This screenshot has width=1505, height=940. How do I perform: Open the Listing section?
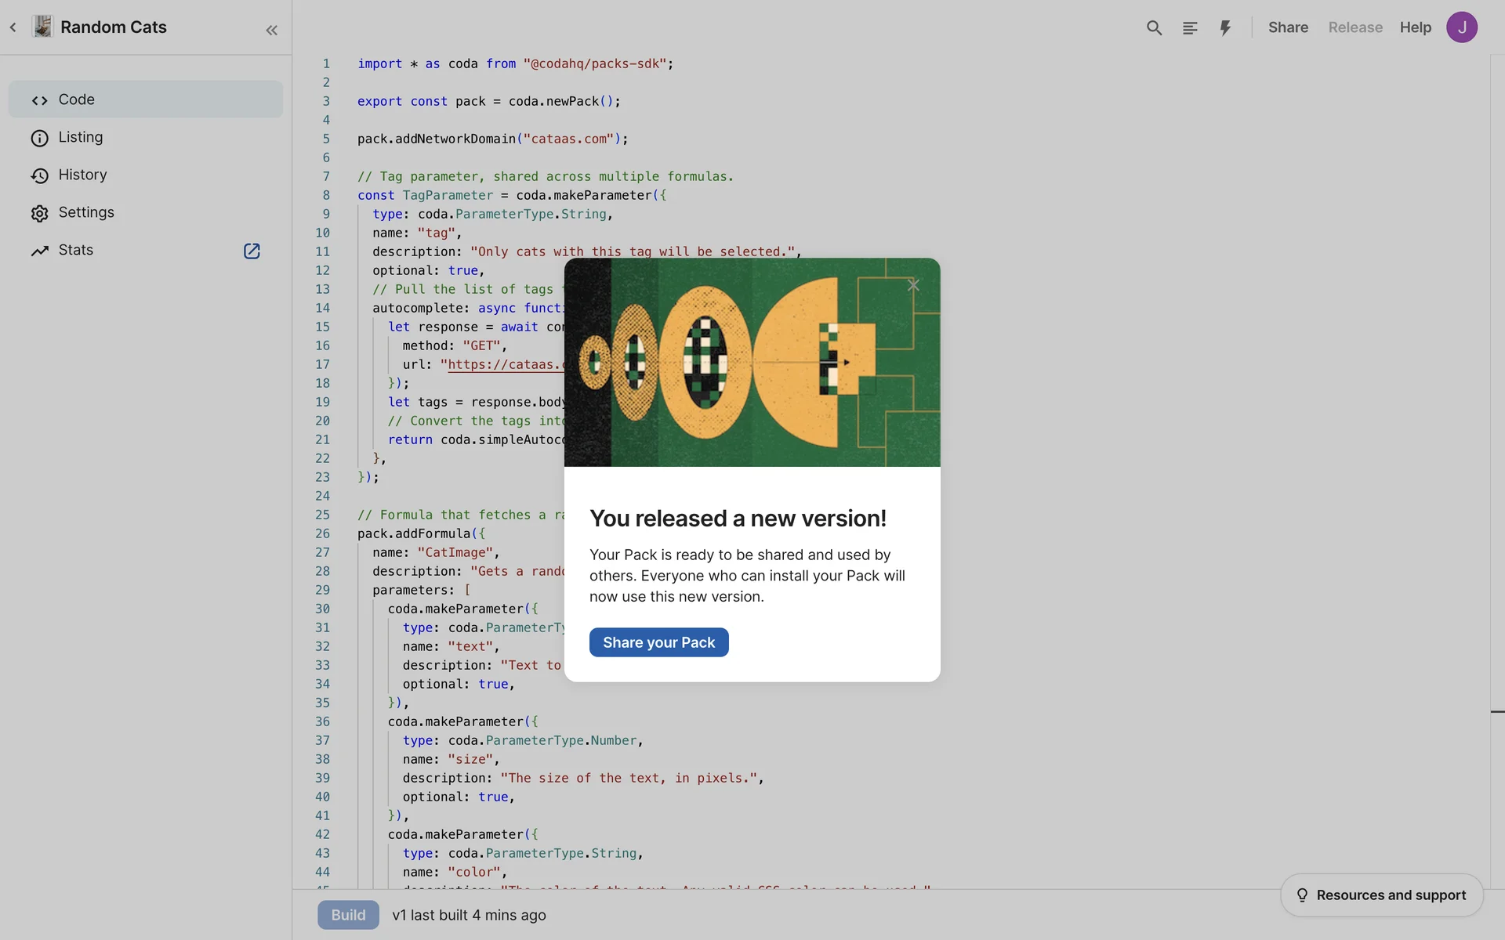[x=80, y=137]
